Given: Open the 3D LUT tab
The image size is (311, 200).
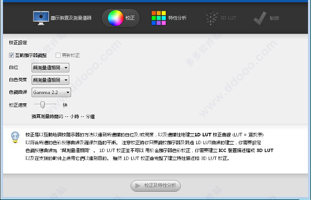Looking at the screenshot, I should [x=220, y=18].
